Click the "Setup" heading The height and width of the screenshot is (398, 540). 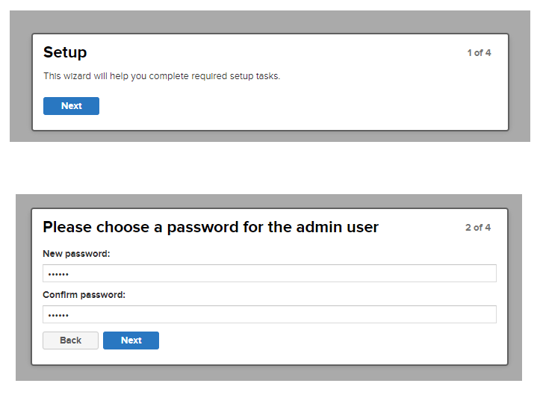coord(65,52)
